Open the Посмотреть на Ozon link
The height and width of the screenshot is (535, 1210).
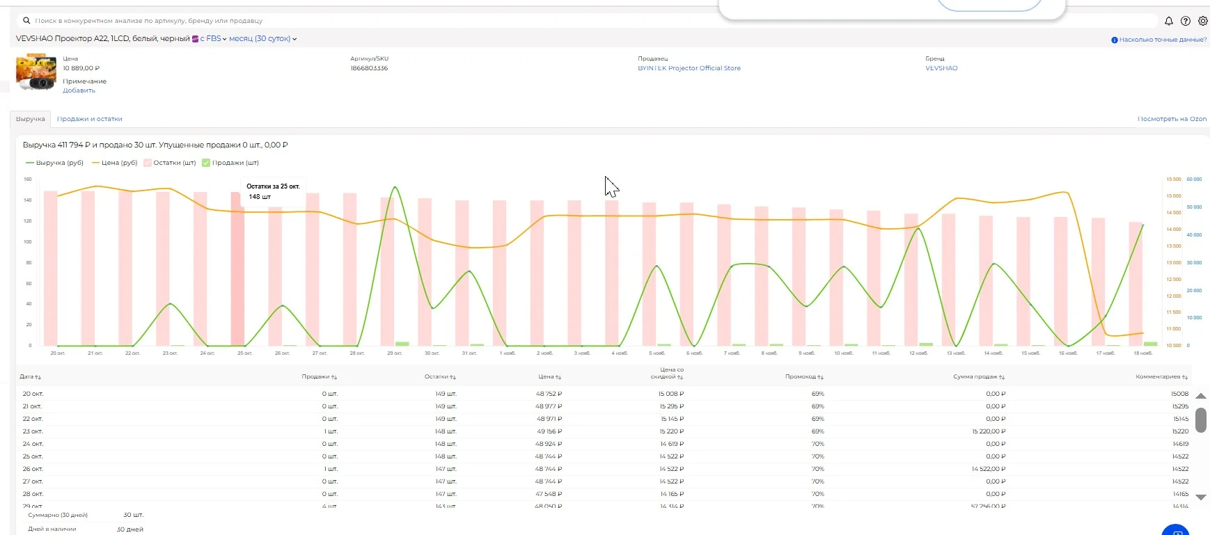click(1172, 119)
